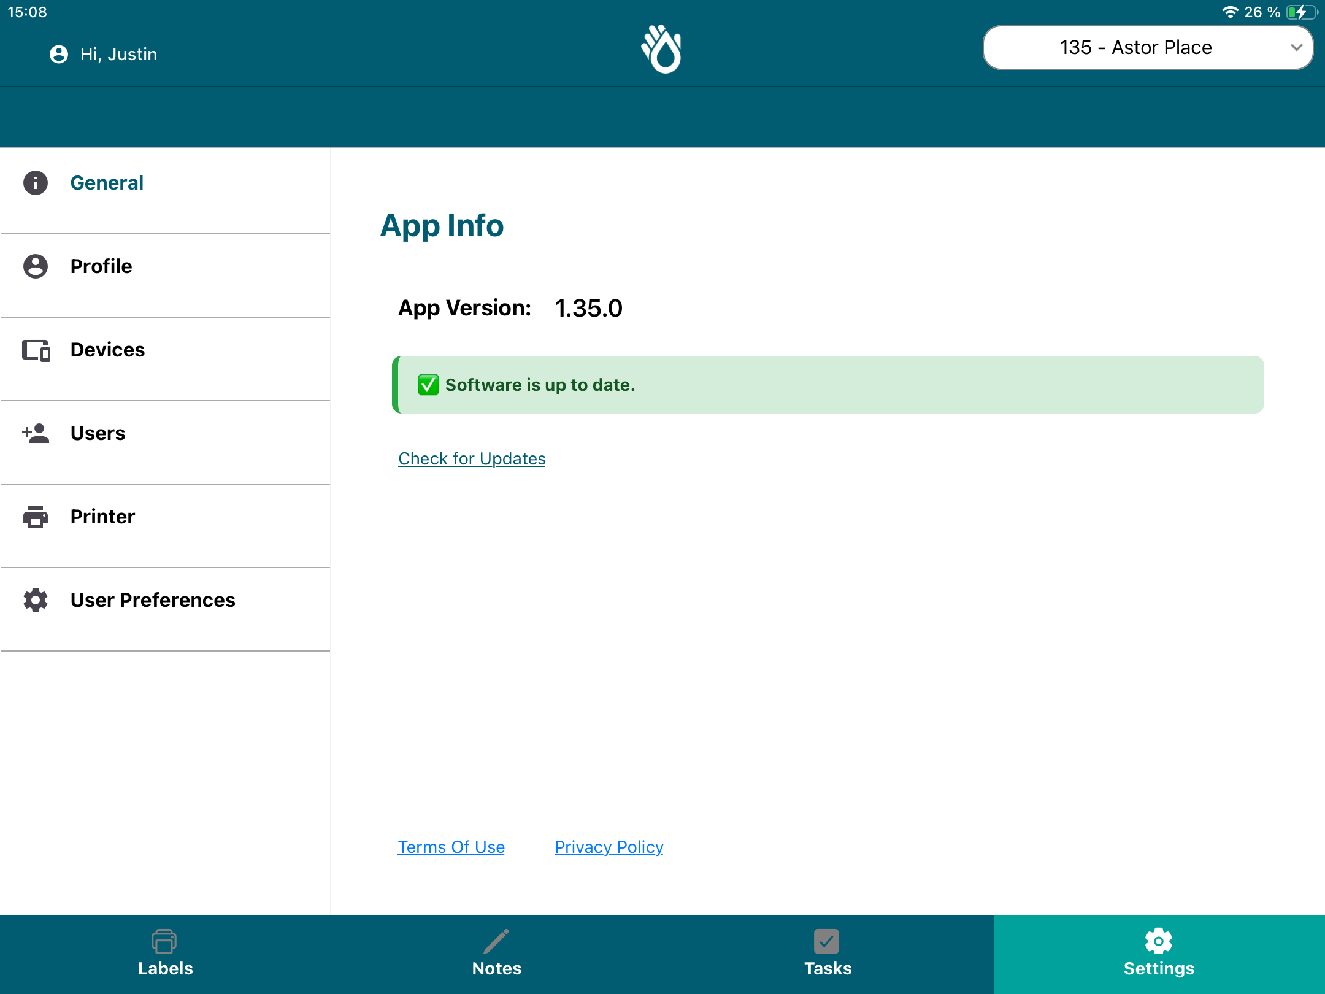
Task: Click the gear icon beside User Preferences
Action: pyautogui.click(x=35, y=600)
